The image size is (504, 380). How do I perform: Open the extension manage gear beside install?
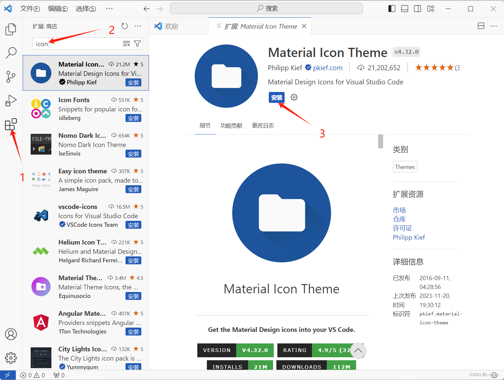[294, 97]
